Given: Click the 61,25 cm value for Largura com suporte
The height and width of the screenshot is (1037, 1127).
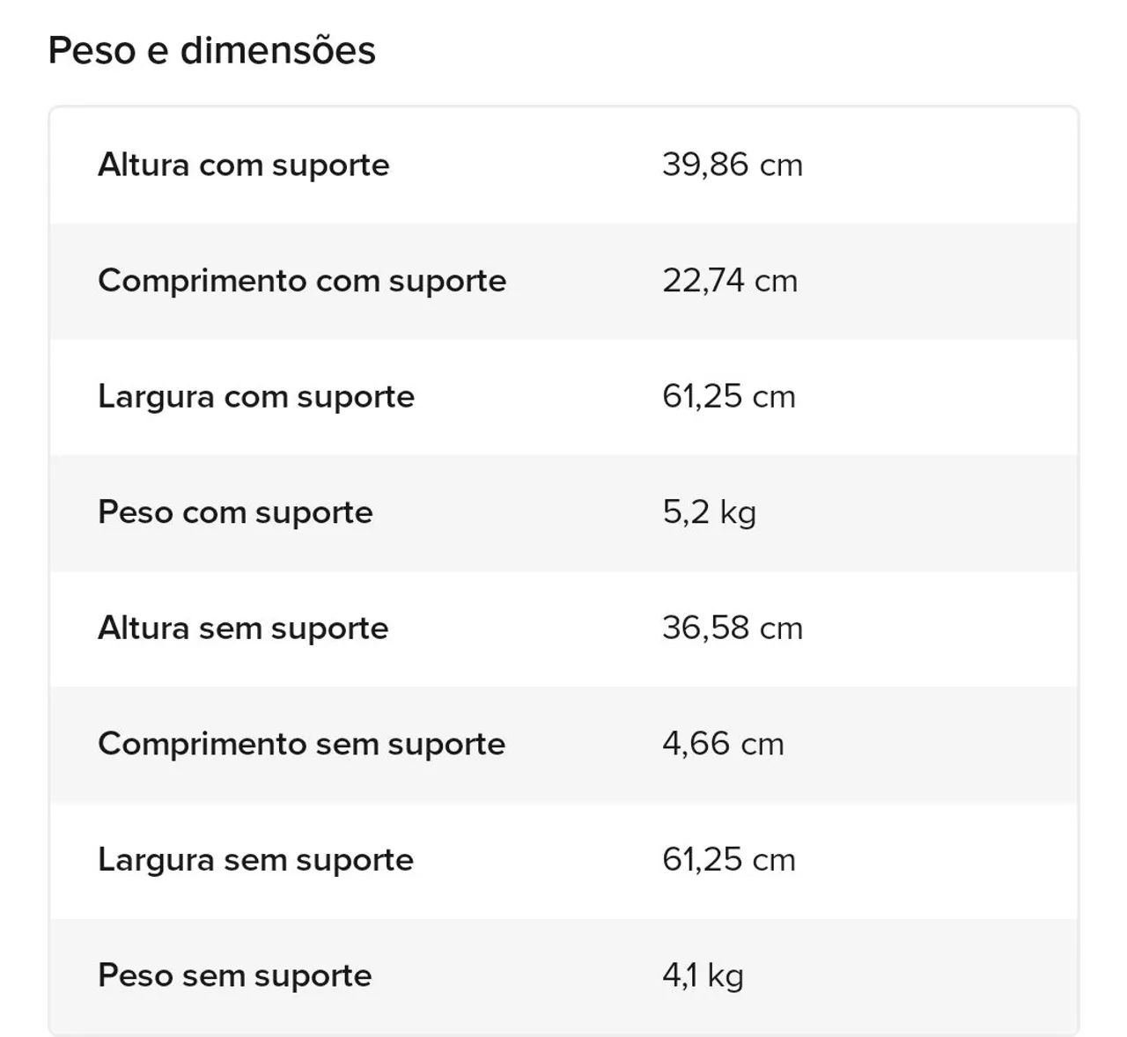Looking at the screenshot, I should [x=728, y=396].
